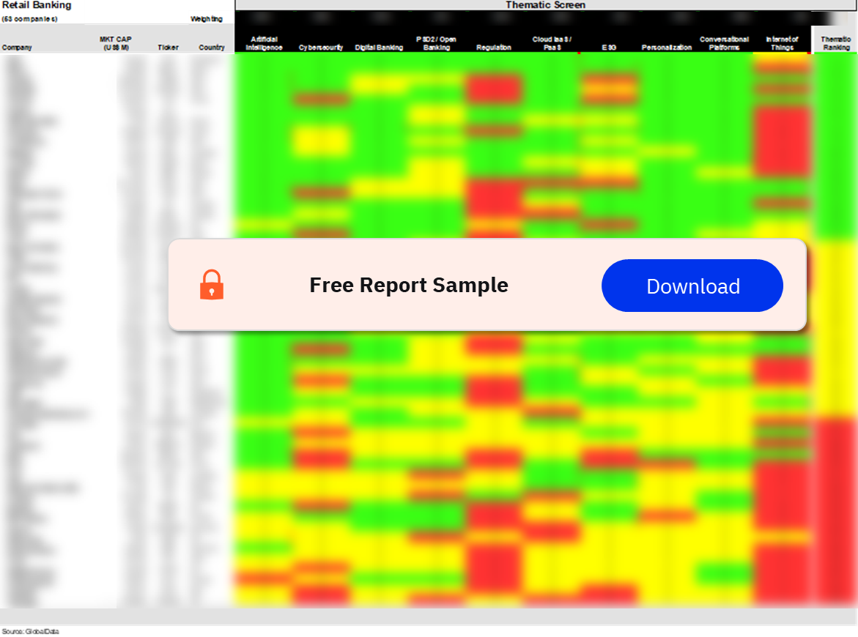Select the Internet of Things header

(782, 43)
